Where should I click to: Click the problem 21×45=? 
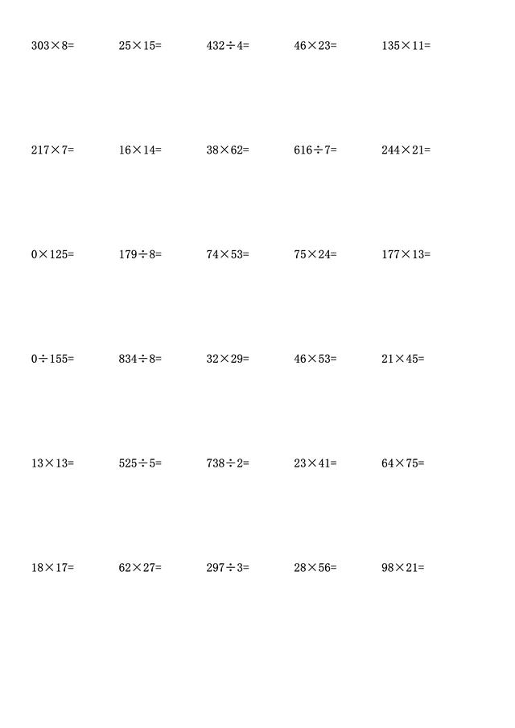tap(402, 359)
